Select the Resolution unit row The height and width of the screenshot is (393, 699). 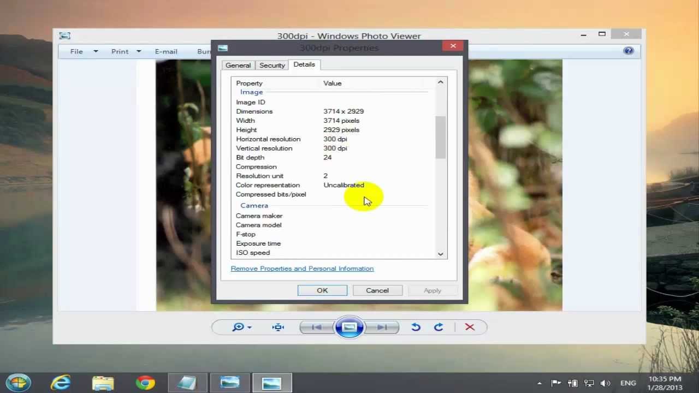click(x=333, y=176)
